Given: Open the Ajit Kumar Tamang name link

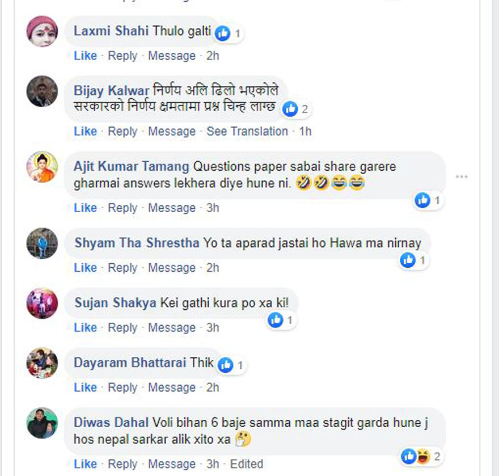Looking at the screenshot, I should 132,167.
